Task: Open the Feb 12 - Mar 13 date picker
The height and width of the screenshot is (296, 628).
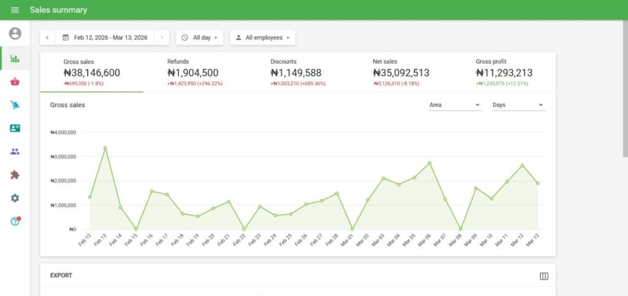Action: pos(105,37)
